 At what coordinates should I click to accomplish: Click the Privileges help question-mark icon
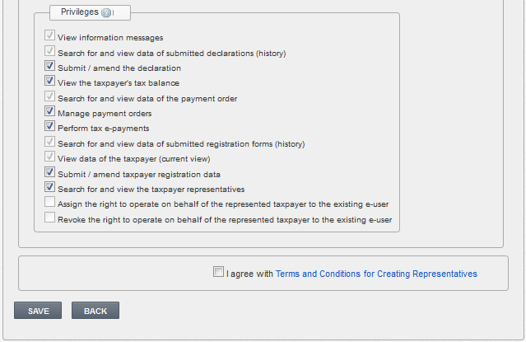[x=106, y=12]
